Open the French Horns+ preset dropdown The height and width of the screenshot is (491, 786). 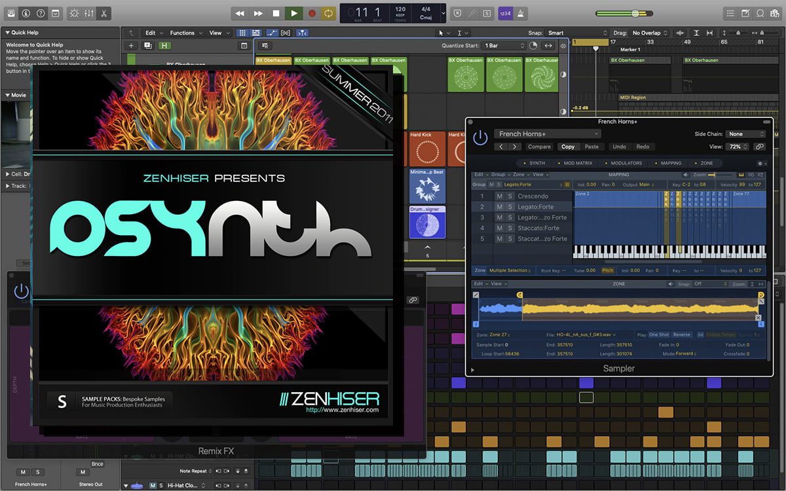click(547, 134)
